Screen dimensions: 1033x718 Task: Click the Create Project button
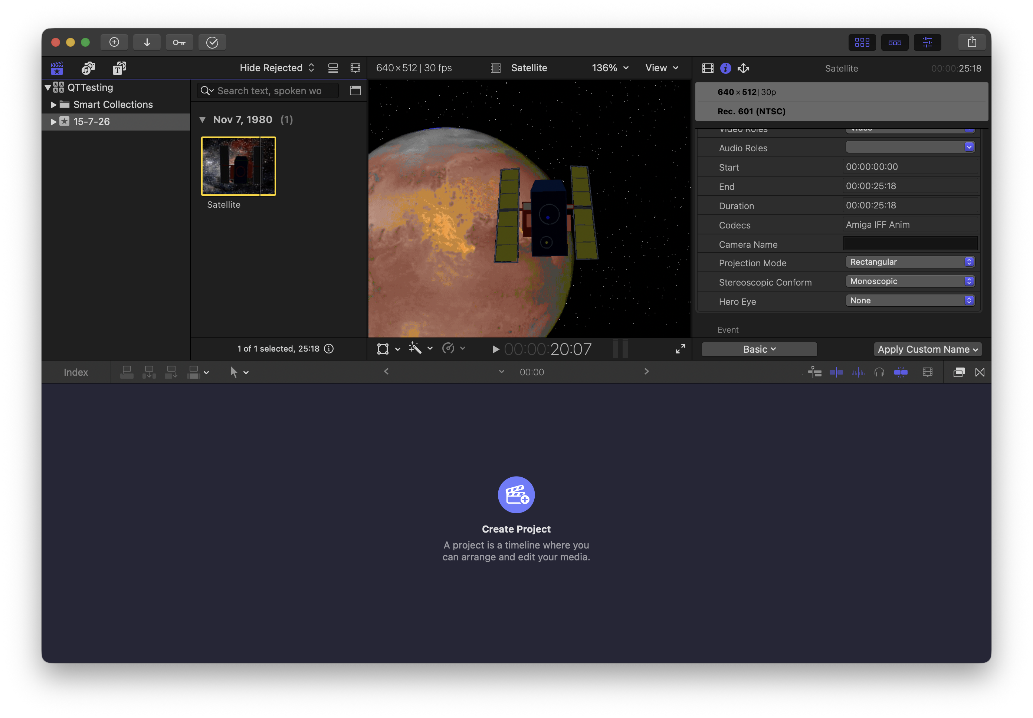(x=516, y=495)
